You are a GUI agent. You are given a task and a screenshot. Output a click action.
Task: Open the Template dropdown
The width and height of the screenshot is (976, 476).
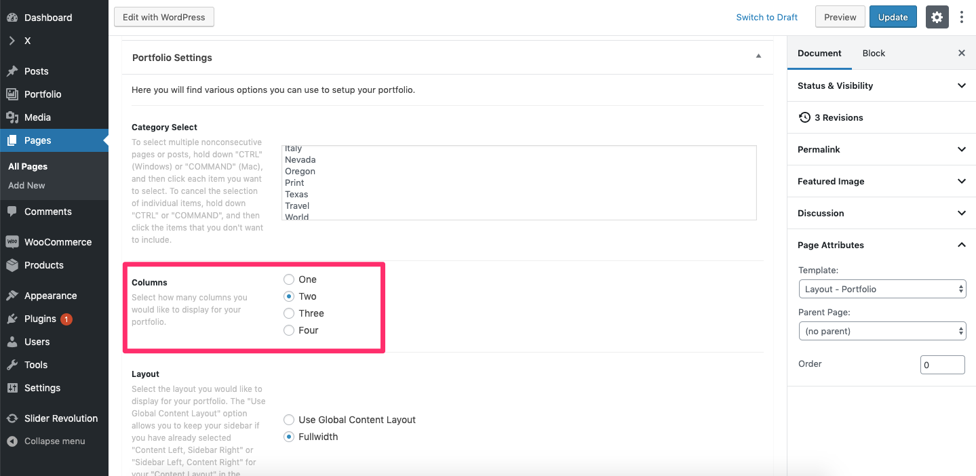882,289
